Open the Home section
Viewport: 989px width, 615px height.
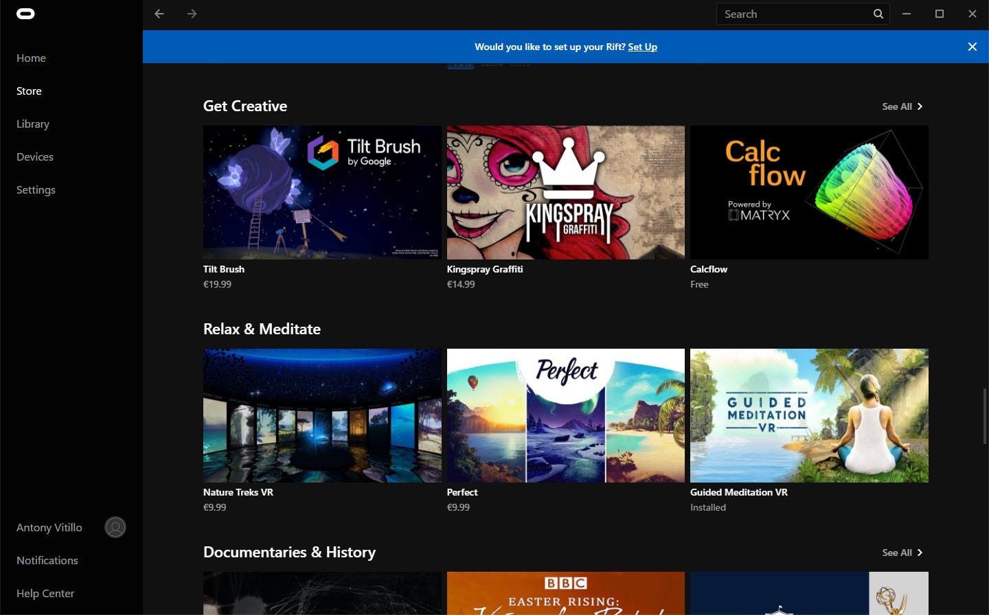point(31,58)
